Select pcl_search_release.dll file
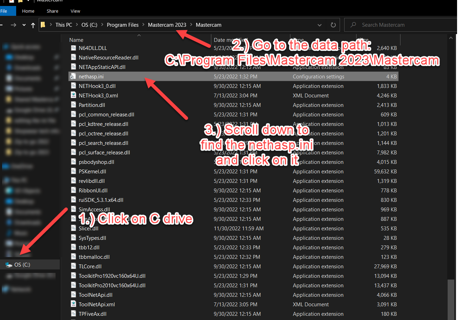The width and height of the screenshot is (475, 320). (103, 143)
